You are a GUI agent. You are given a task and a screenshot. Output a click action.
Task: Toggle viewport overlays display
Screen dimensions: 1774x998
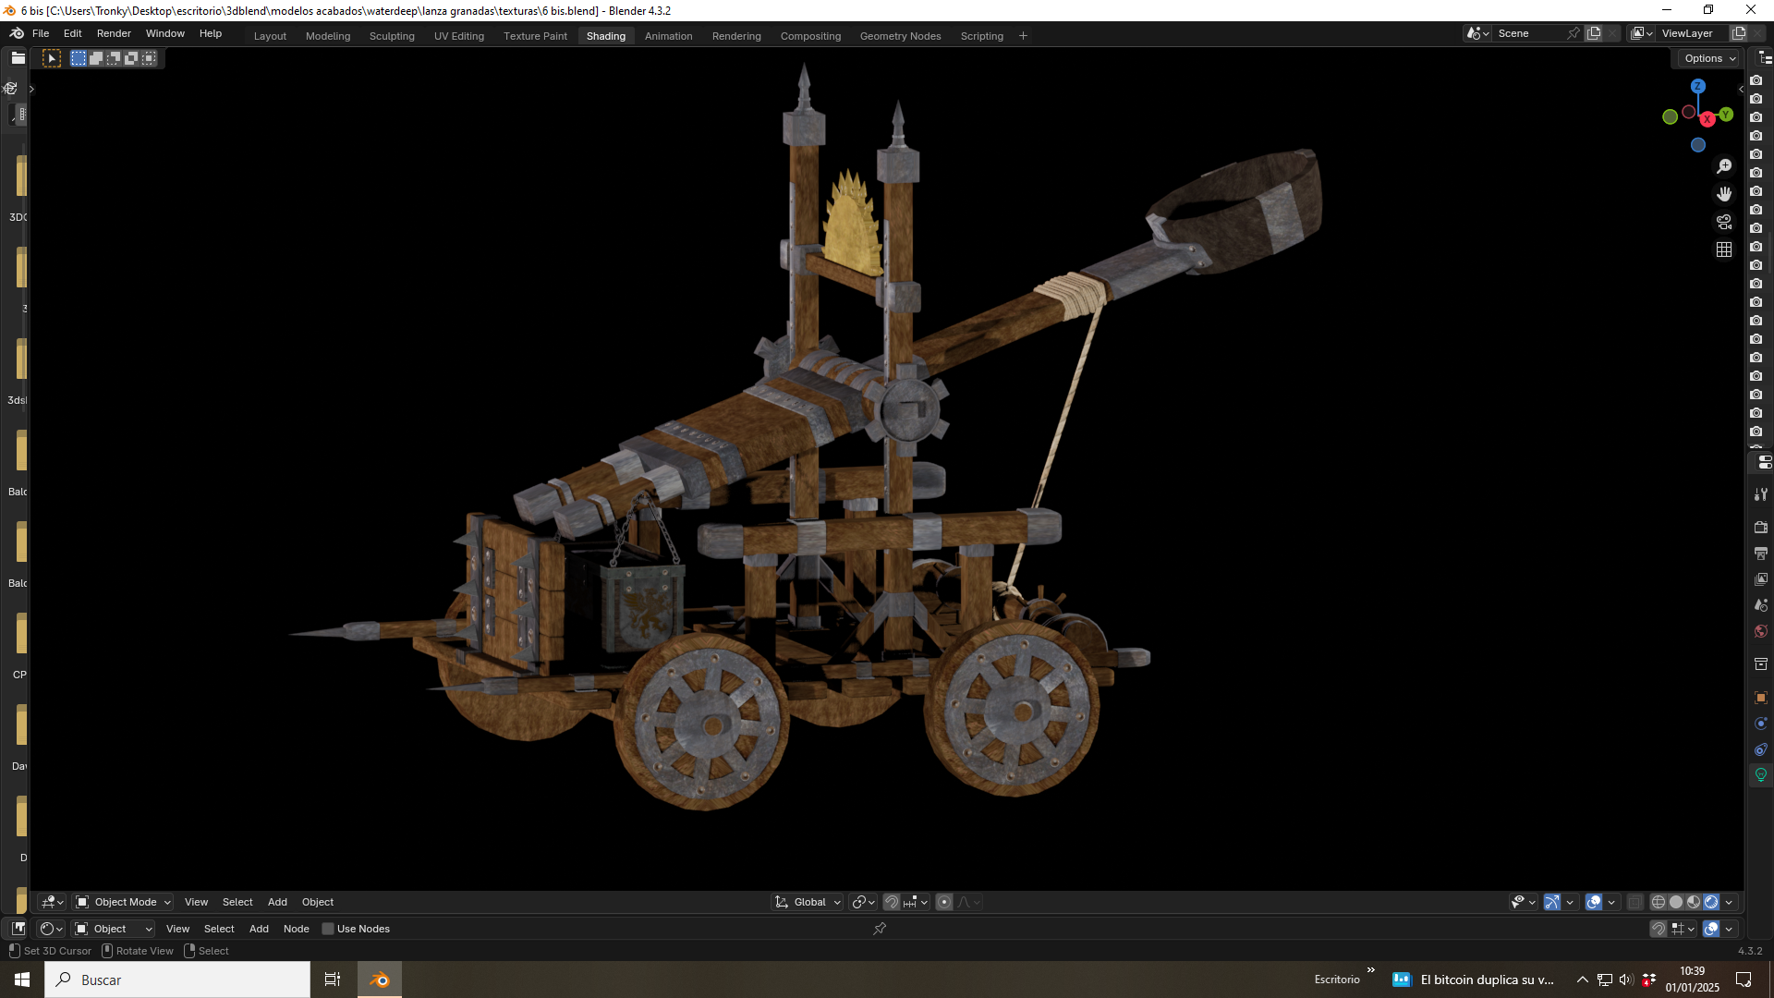(1594, 902)
